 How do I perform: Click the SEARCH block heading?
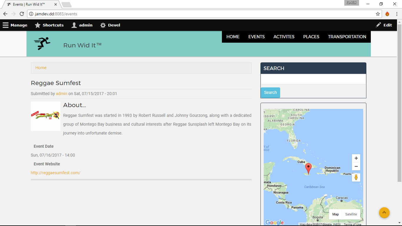click(274, 68)
